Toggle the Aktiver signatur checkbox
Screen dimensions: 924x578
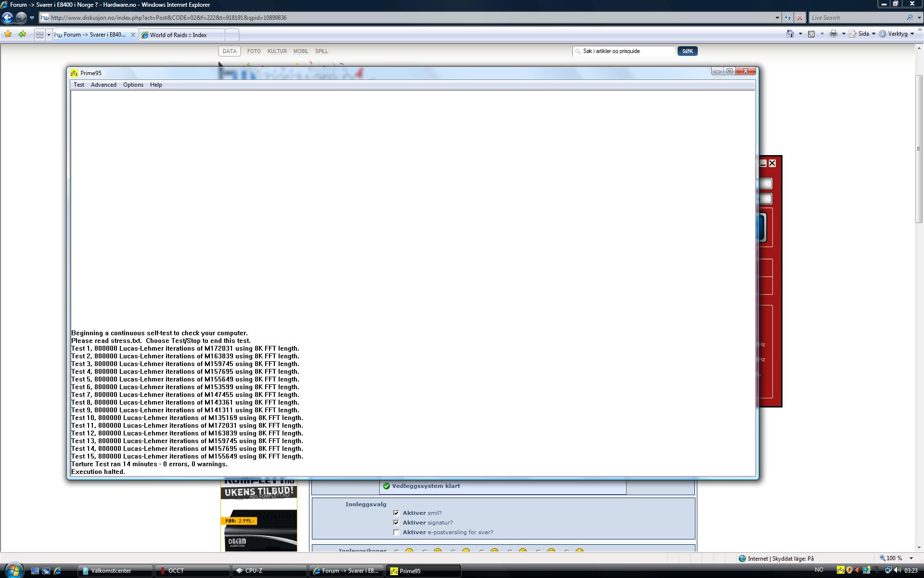coord(396,523)
